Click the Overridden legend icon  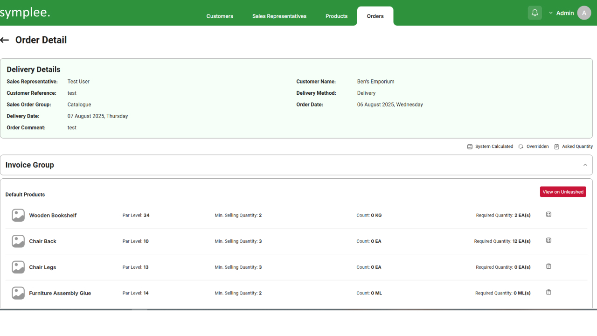(521, 147)
